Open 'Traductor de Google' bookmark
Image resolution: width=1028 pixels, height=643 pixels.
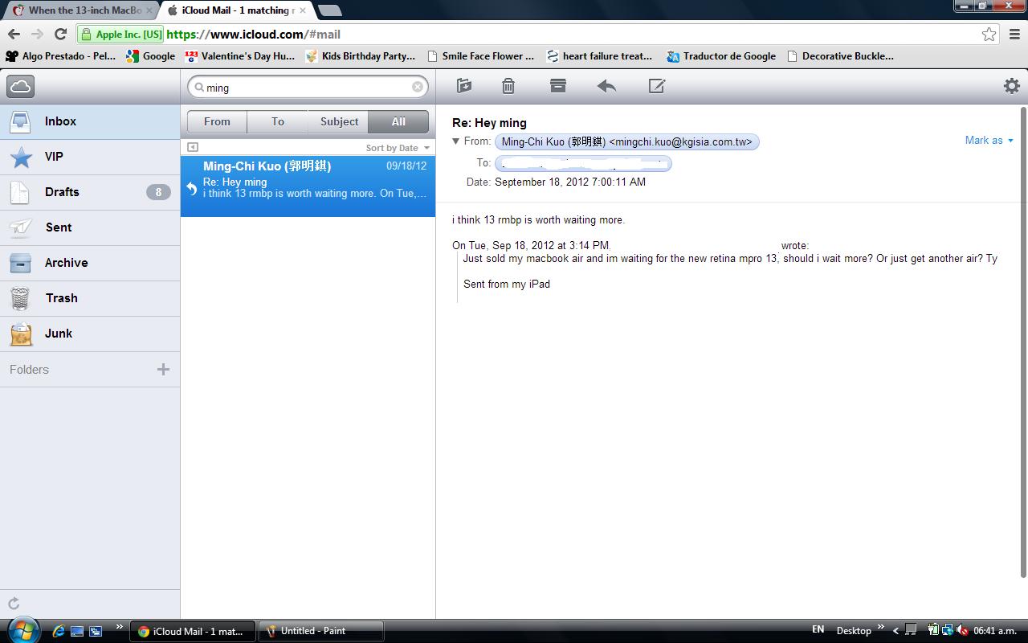point(721,56)
